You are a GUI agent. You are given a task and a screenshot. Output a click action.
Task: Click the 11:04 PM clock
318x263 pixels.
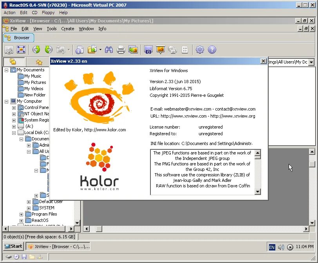[305, 247]
